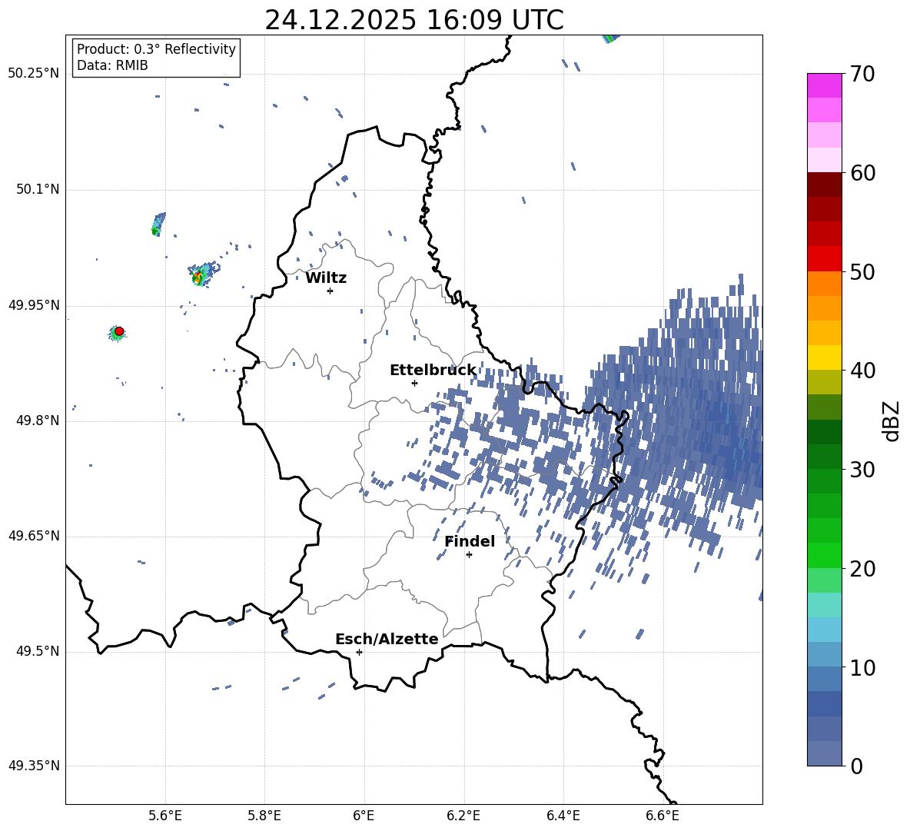Select the Wiltz station label
910x831 pixels.
326,278
